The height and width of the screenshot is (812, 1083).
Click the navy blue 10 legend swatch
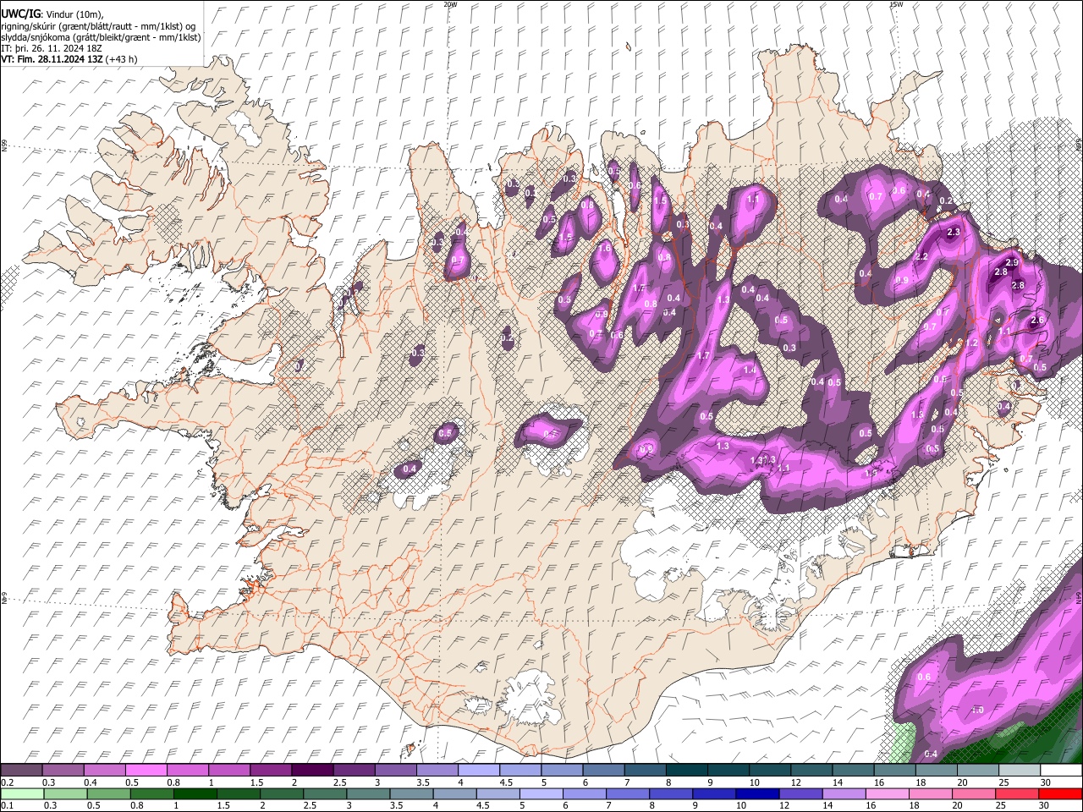point(757,794)
